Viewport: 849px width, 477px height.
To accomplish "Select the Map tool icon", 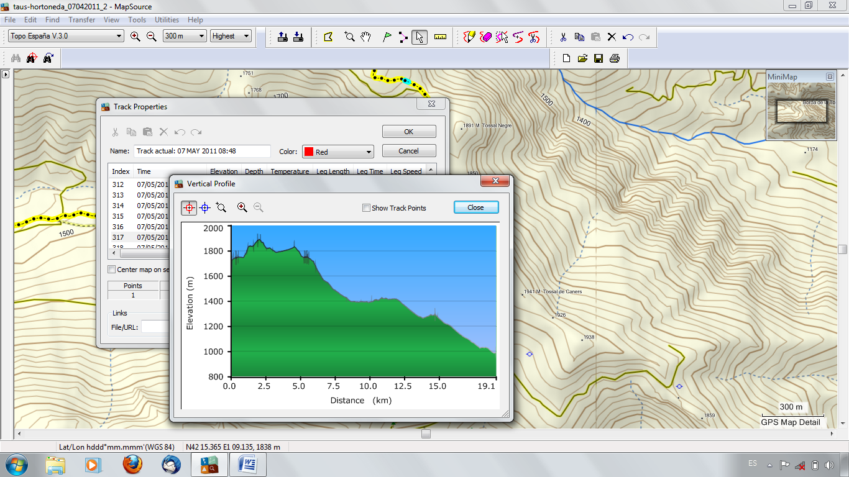I will [329, 37].
